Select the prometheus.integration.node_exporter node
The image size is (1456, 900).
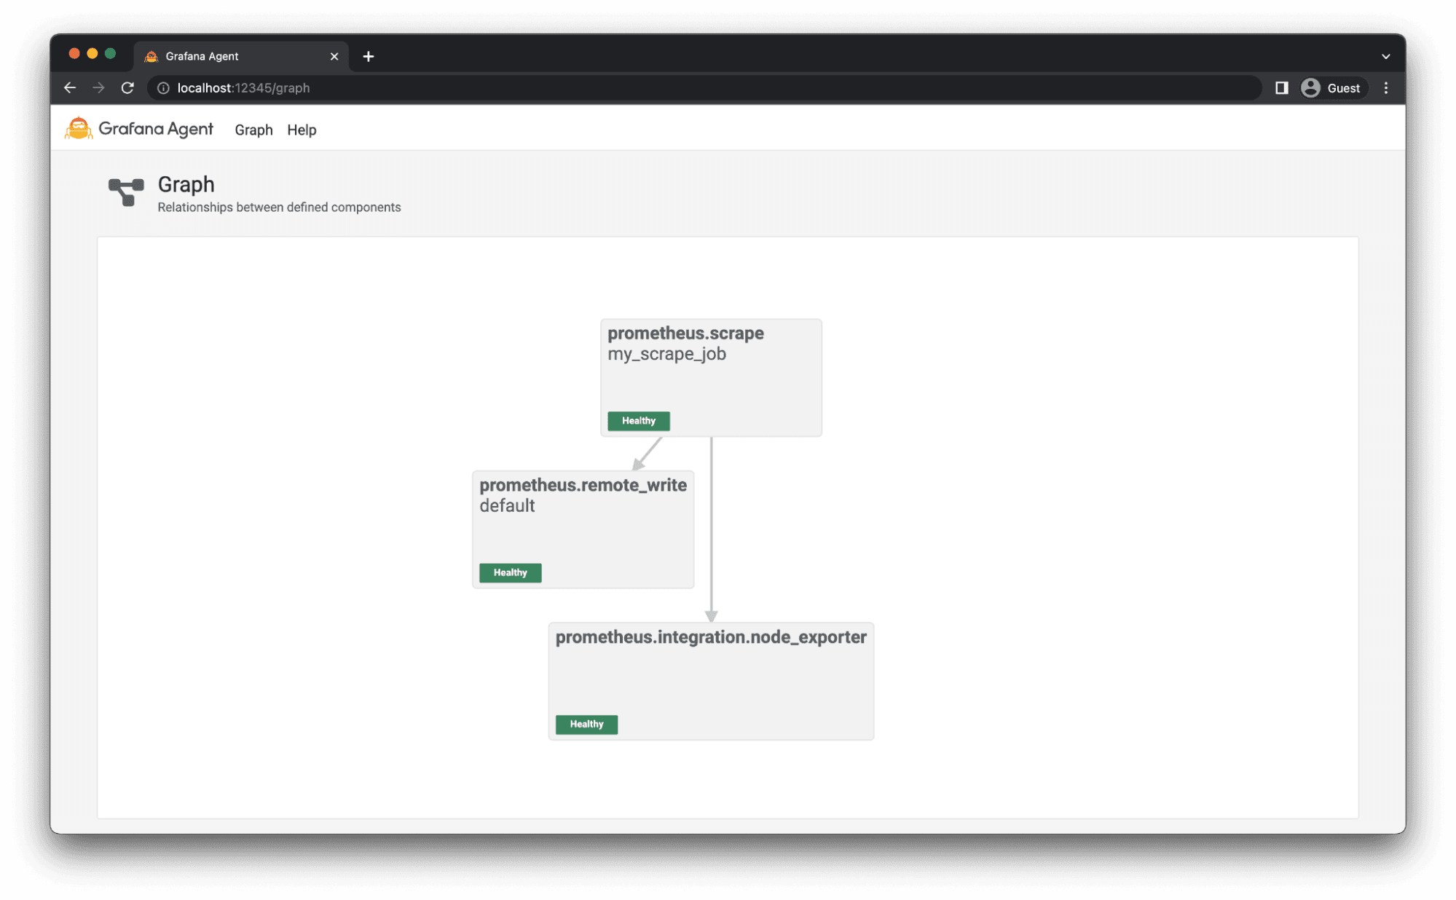tap(711, 681)
